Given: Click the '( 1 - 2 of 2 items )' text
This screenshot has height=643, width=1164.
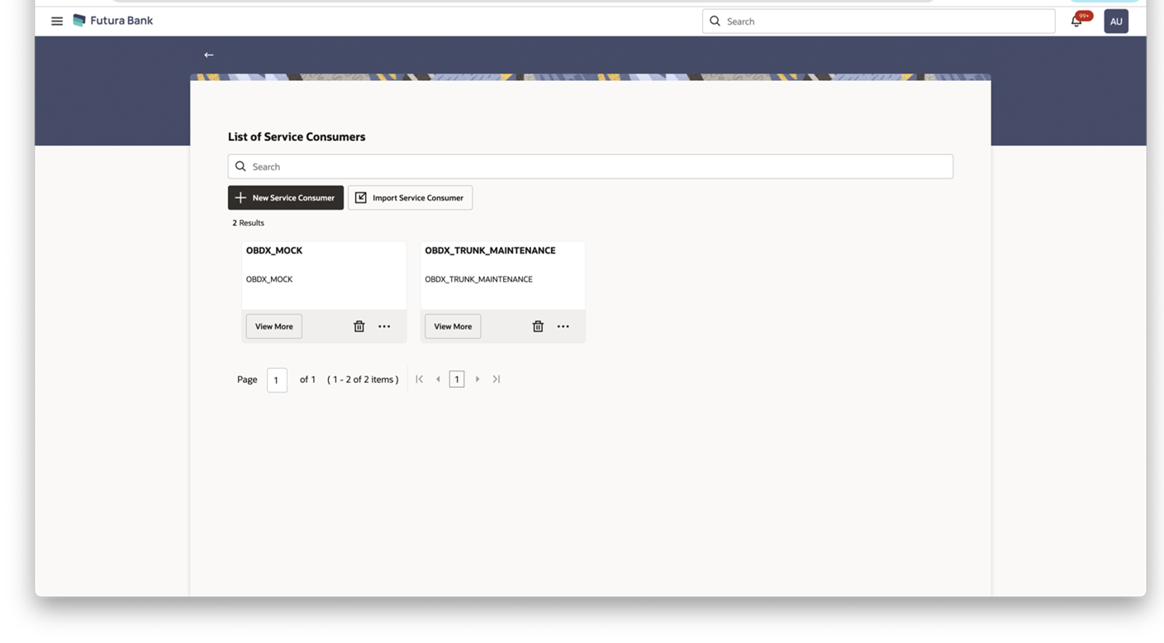Looking at the screenshot, I should 363,380.
